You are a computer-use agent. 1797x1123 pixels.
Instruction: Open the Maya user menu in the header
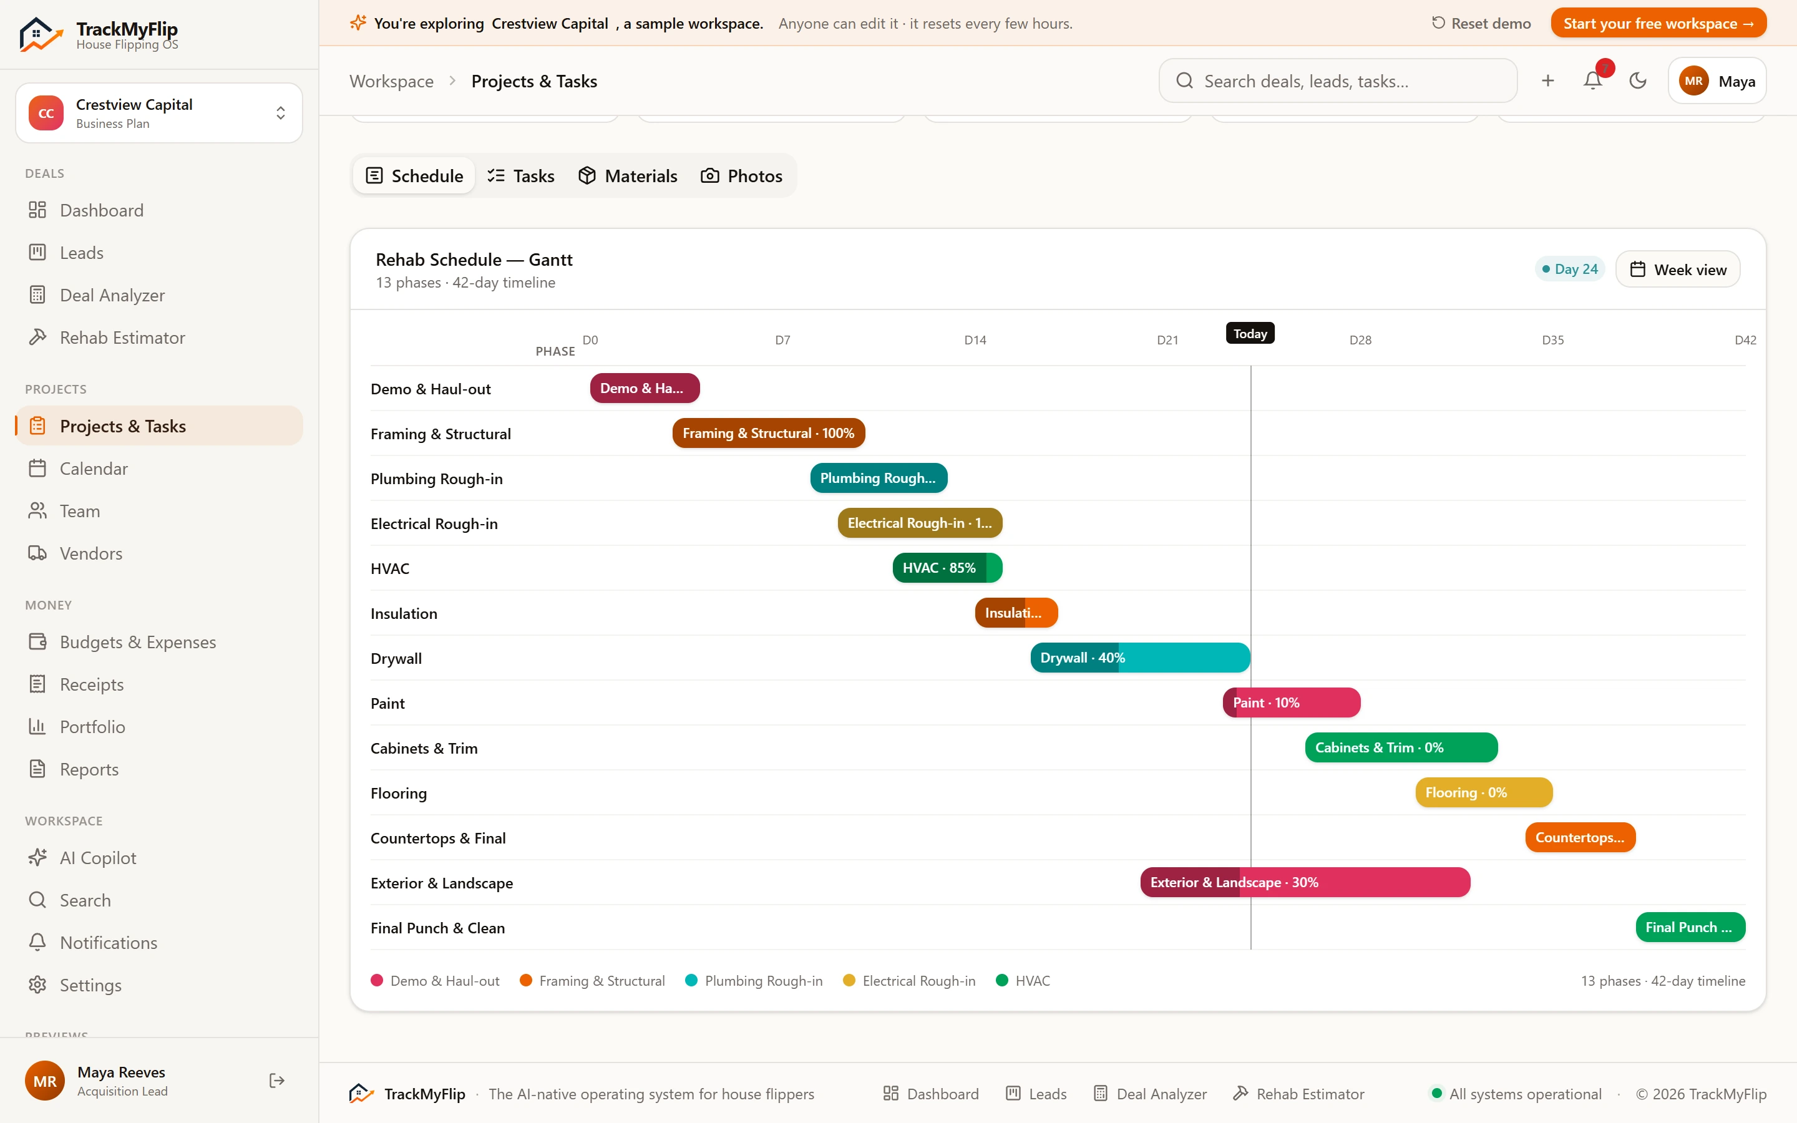click(1716, 81)
